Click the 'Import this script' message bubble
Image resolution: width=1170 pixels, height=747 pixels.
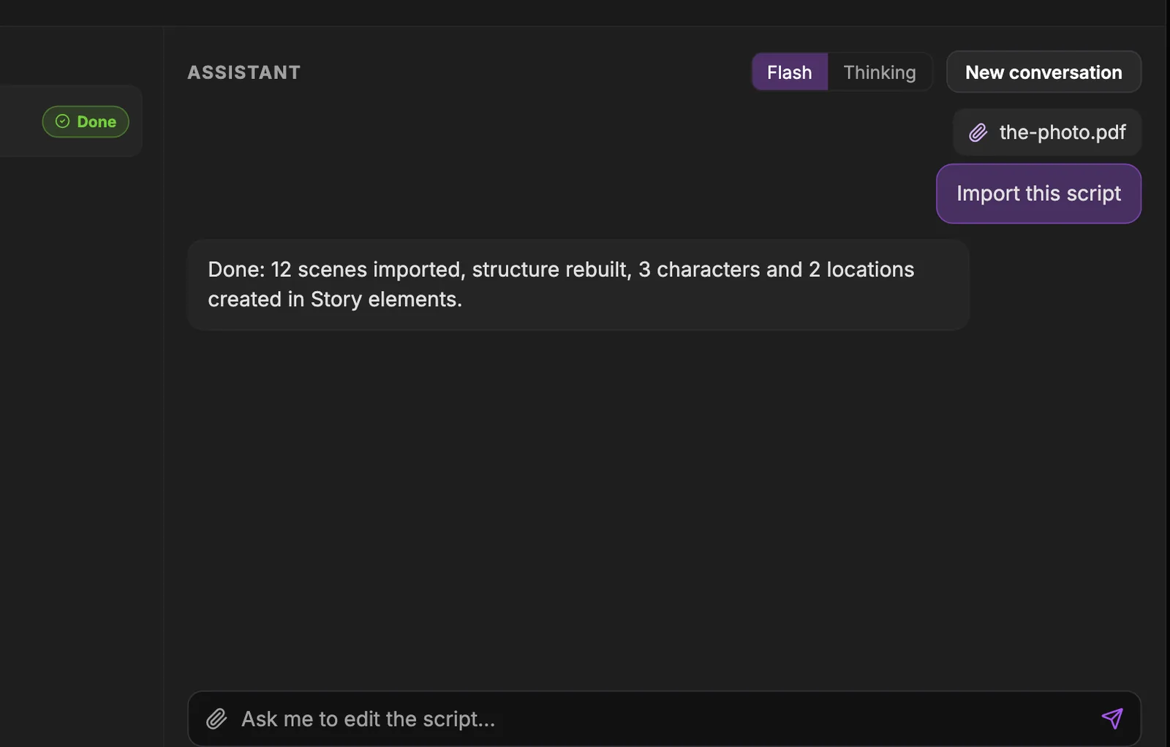tap(1038, 194)
